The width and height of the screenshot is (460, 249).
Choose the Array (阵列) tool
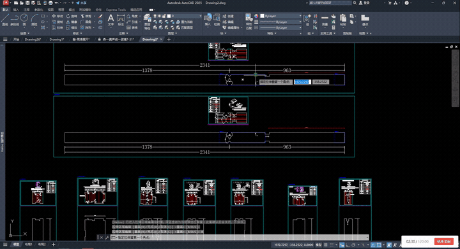point(86,28)
